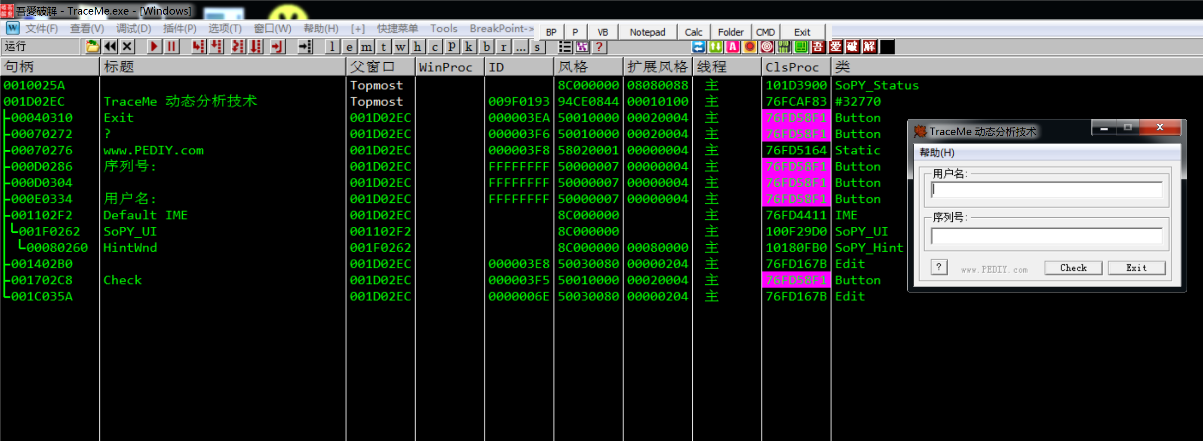
Task: Open Executable modules with the 'e' icon
Action: [349, 47]
